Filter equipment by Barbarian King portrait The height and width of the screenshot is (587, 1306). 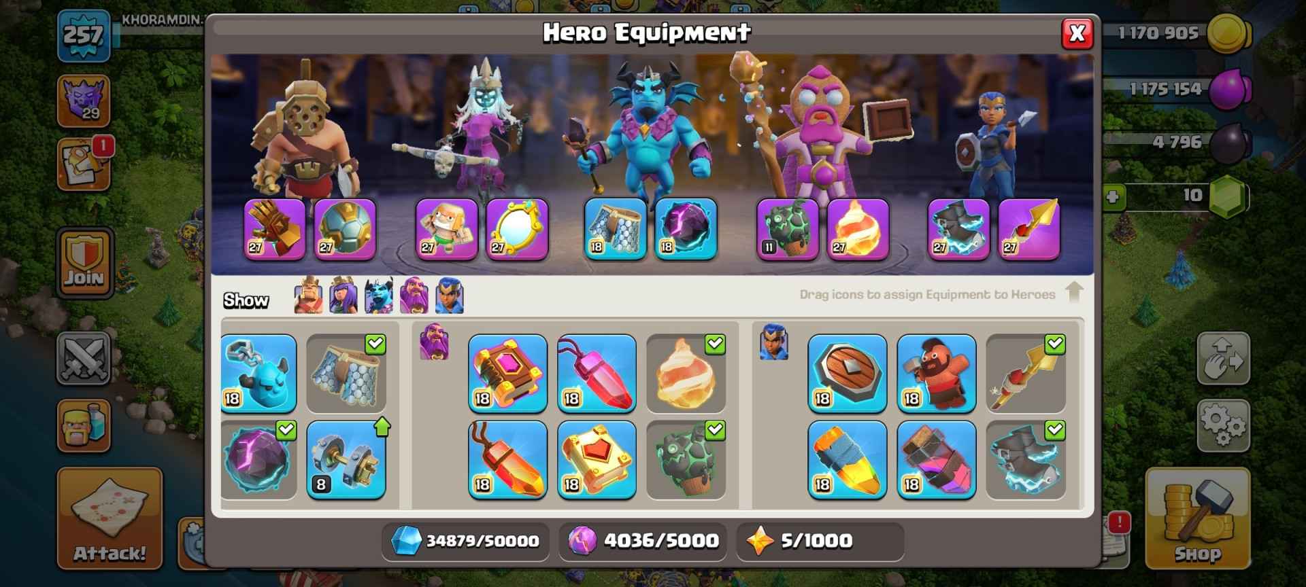coord(308,296)
